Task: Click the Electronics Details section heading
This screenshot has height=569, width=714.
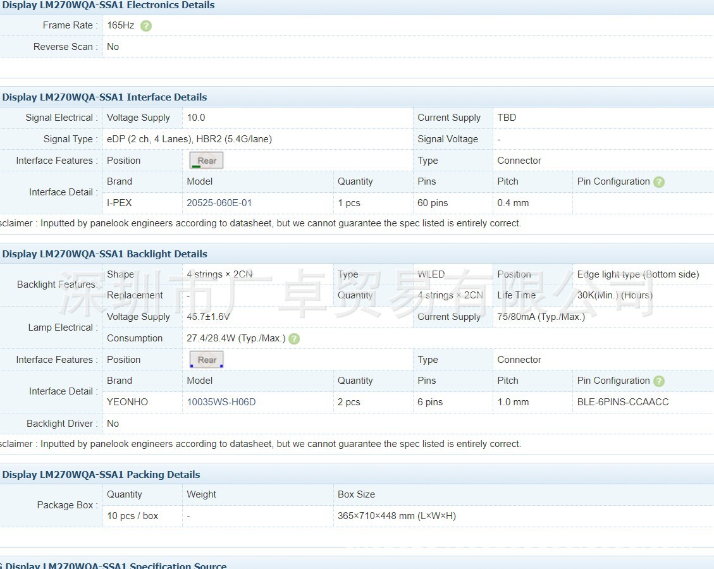Action: [x=108, y=5]
